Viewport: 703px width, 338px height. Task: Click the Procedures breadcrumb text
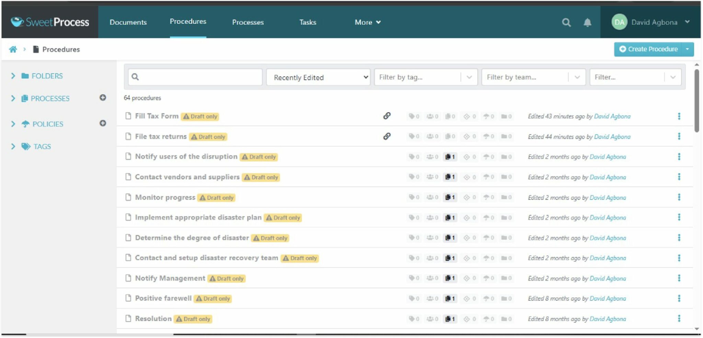coord(61,49)
